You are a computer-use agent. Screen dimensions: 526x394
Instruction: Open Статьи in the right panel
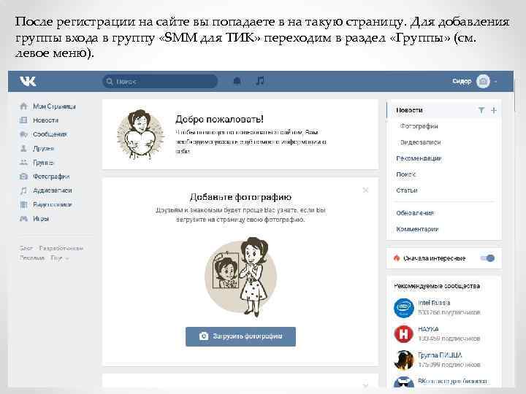click(x=407, y=190)
